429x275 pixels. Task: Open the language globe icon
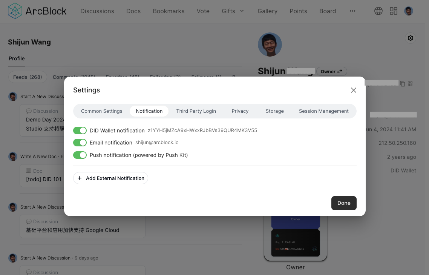point(378,11)
